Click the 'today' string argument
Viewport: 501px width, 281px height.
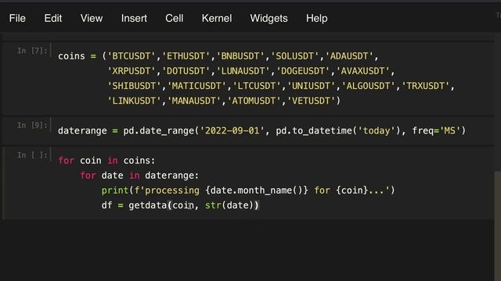(x=377, y=130)
